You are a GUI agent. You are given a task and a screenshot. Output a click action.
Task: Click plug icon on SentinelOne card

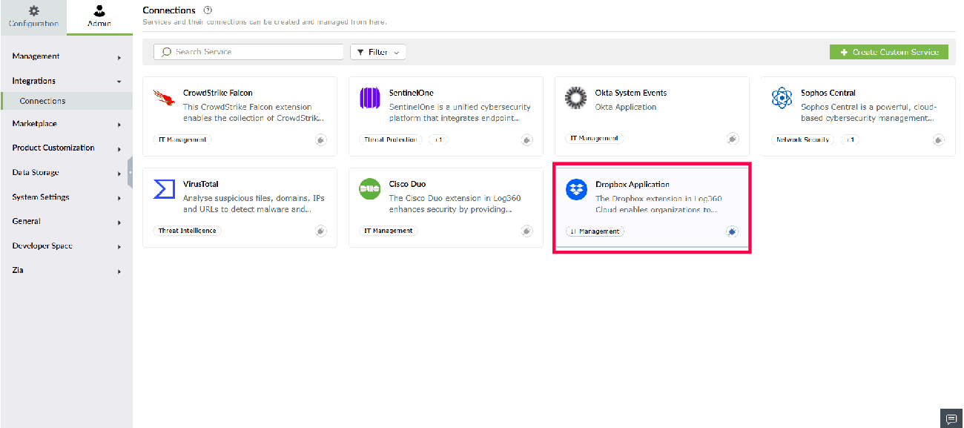(526, 139)
